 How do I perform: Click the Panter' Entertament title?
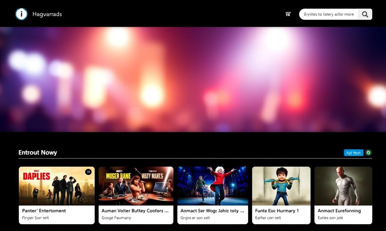click(x=44, y=211)
